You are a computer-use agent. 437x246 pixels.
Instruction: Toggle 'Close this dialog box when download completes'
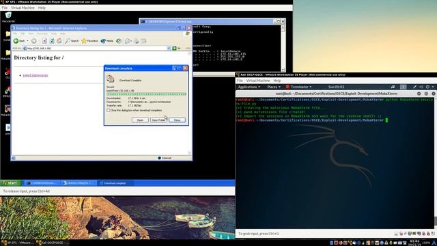click(109, 111)
